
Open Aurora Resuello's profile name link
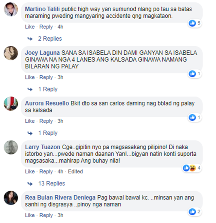point(47,103)
